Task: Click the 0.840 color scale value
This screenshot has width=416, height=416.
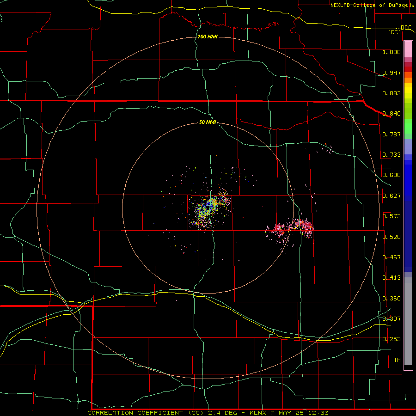Action: pyautogui.click(x=392, y=114)
